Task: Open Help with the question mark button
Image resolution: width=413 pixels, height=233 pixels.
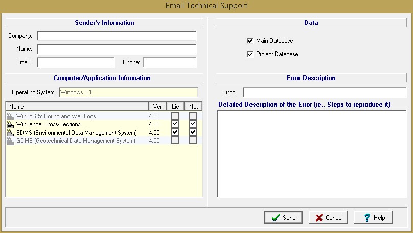Action: [x=373, y=217]
